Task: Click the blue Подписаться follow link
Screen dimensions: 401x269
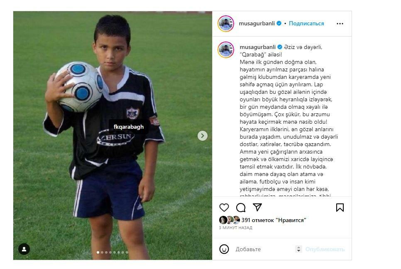Action: pos(306,24)
